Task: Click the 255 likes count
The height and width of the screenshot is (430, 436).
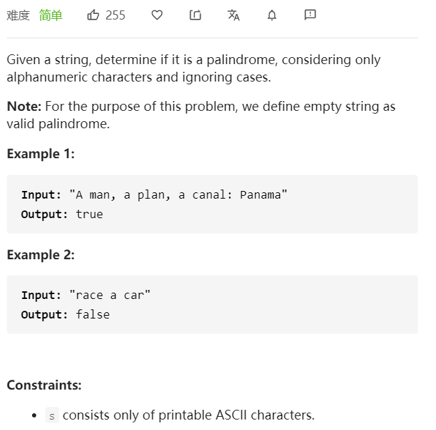Action: coord(116,15)
